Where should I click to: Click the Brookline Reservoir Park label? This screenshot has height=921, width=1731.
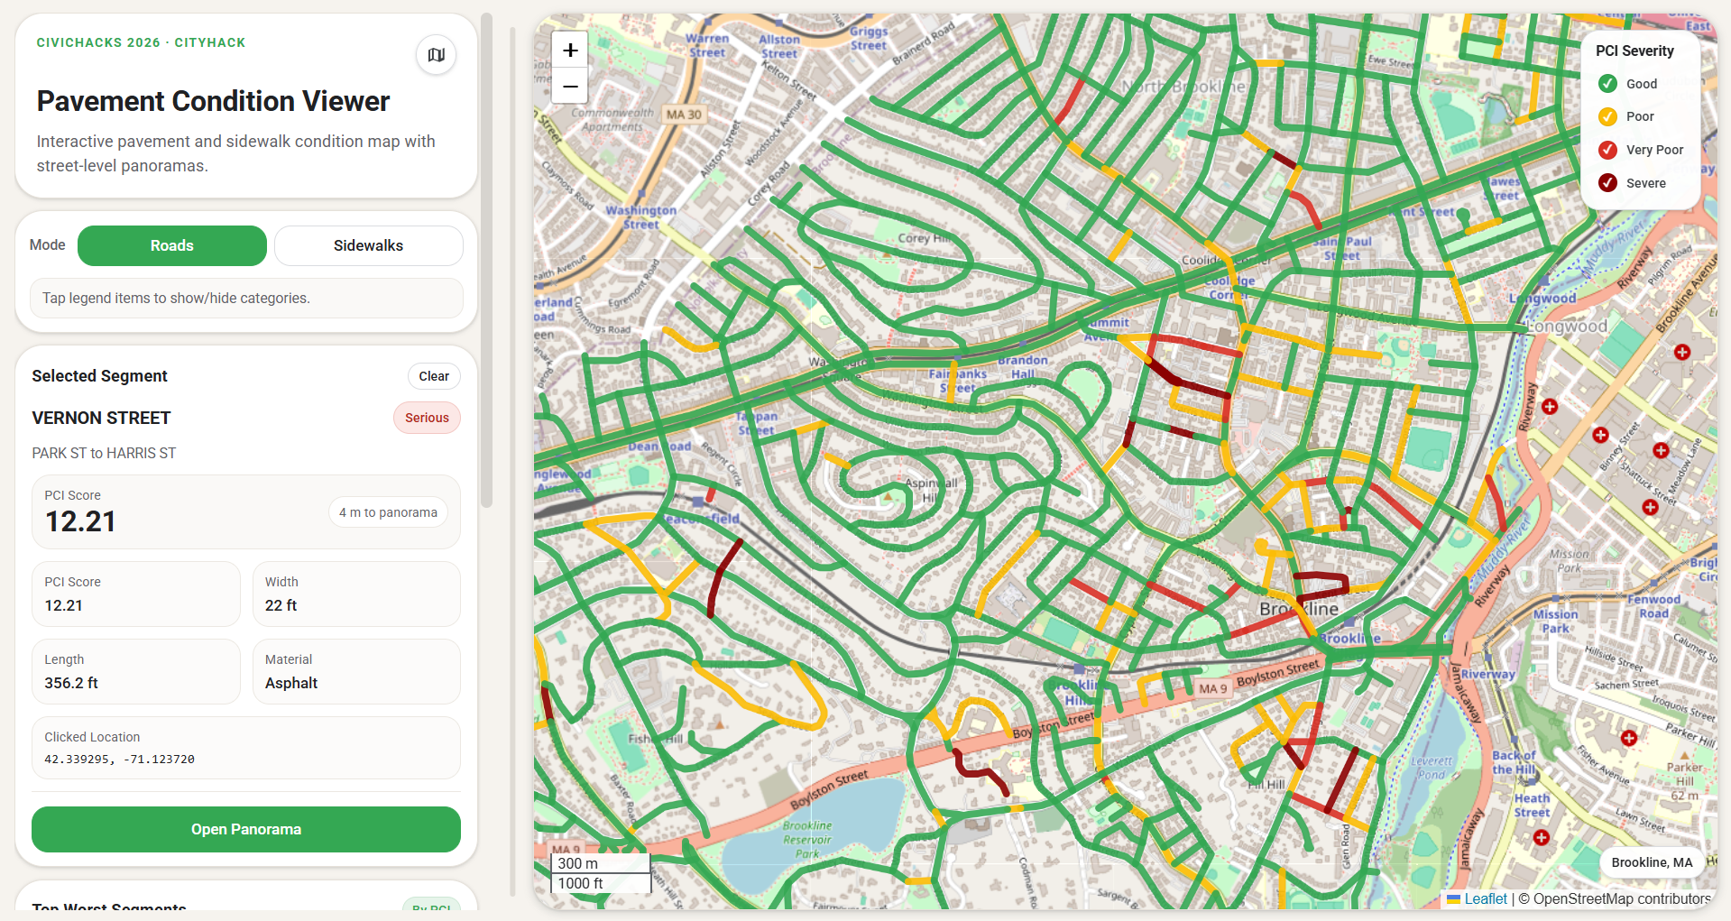pos(807,840)
